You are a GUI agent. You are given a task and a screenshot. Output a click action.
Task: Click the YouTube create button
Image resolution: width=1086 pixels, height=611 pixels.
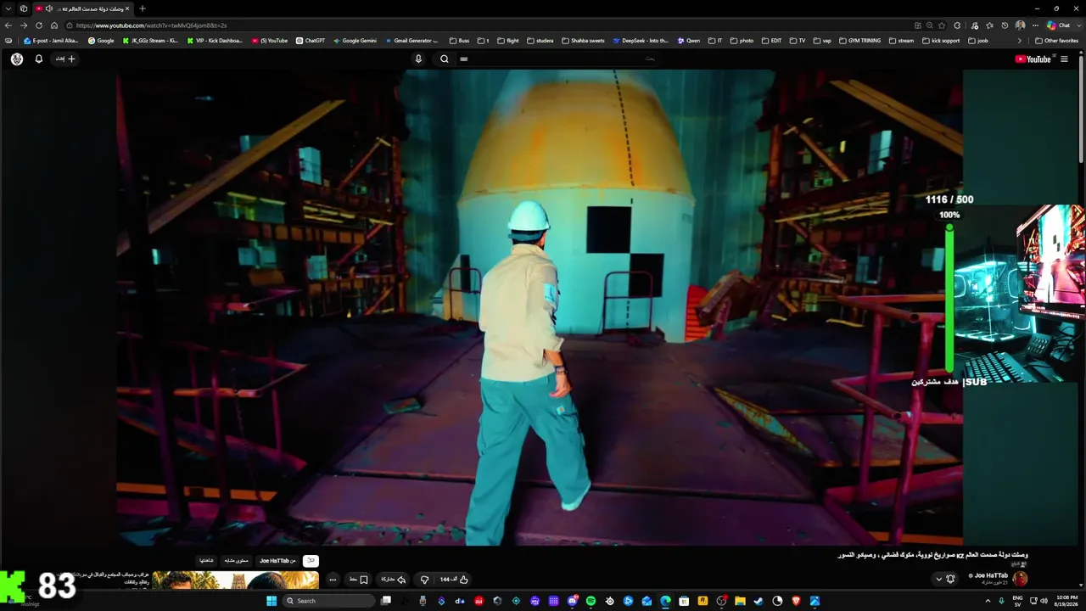tap(65, 59)
